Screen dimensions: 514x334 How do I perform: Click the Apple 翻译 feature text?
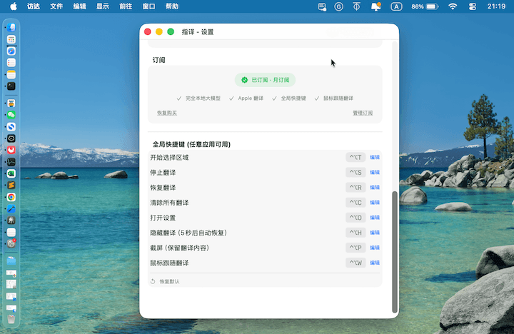[251, 98]
